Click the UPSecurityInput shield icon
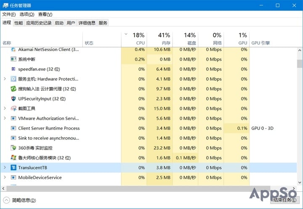Viewport: 303px width, 209px height. [13, 99]
